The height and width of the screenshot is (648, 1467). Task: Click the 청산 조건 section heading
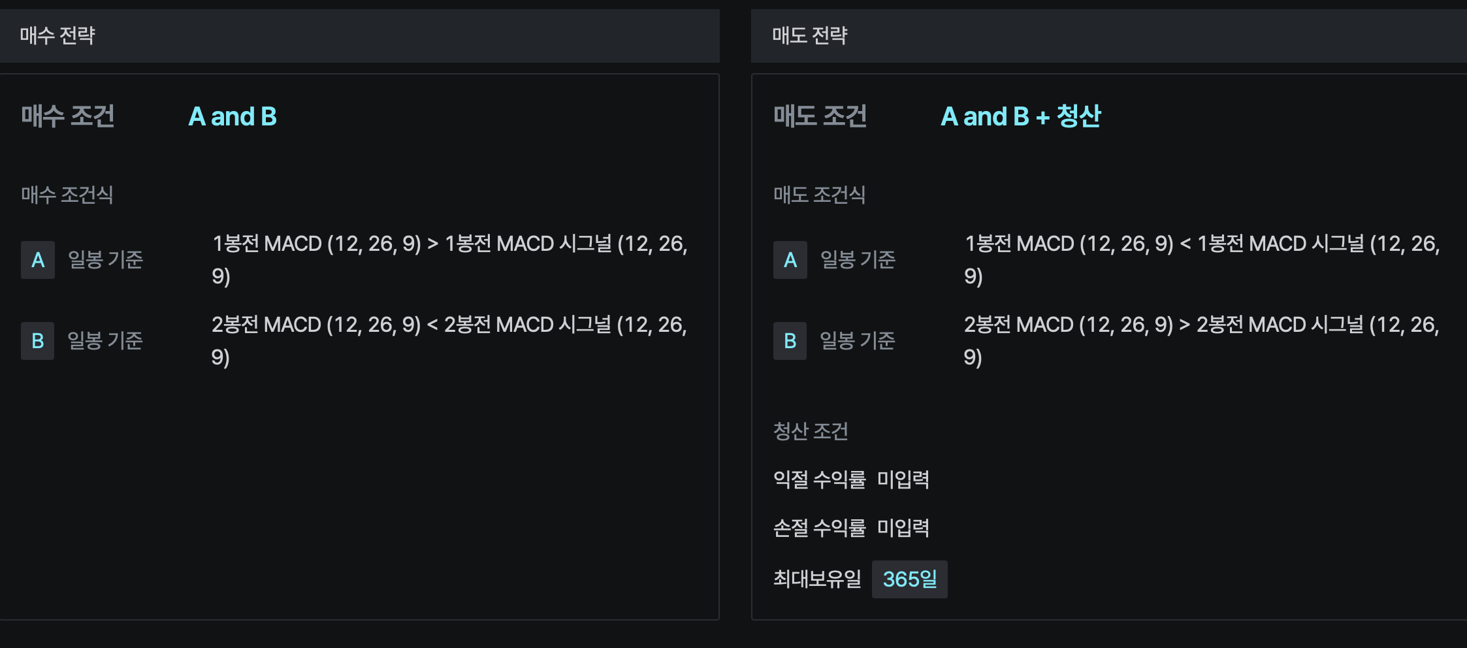[811, 431]
